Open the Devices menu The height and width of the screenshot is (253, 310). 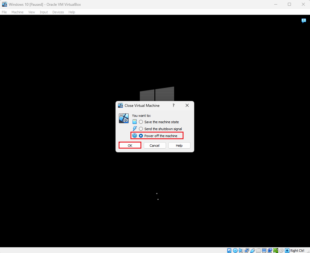58,12
